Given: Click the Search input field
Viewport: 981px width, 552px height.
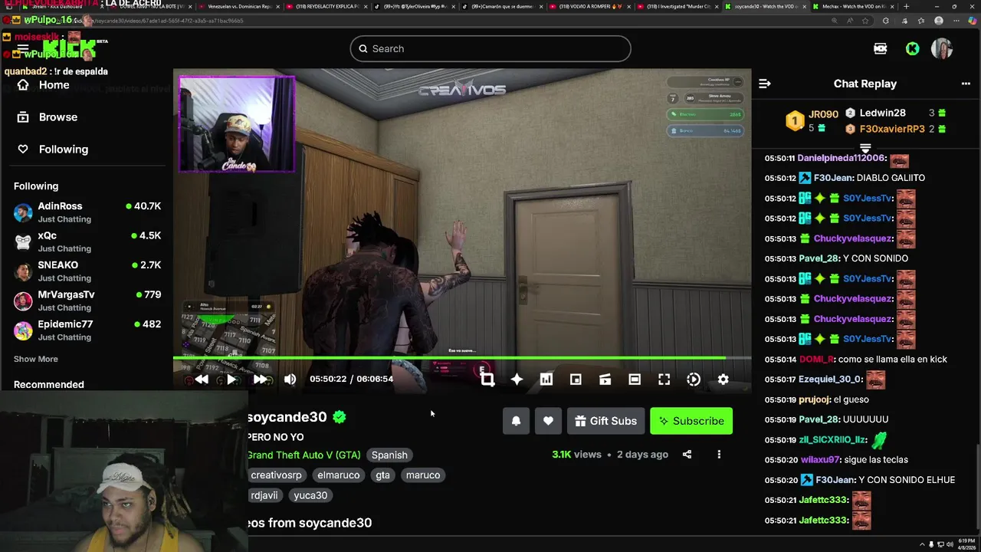Looking at the screenshot, I should coord(490,48).
